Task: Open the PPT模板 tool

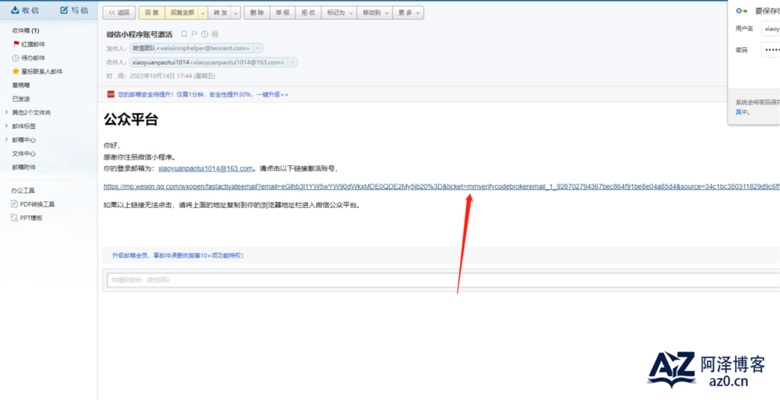Action: pyautogui.click(x=27, y=218)
